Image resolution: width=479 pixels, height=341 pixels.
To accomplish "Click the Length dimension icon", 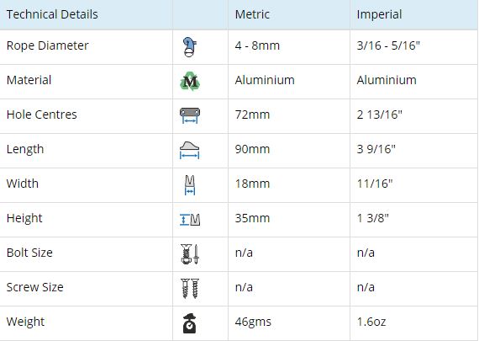I will pyautogui.click(x=190, y=151).
